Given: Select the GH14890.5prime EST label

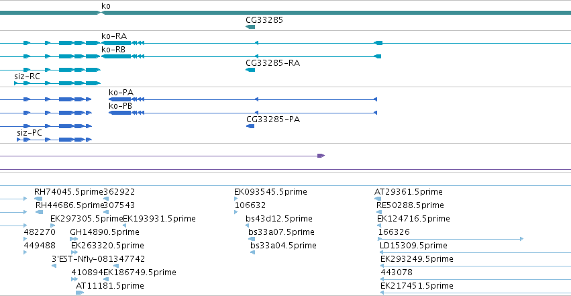Looking at the screenshot, I should [x=105, y=232].
